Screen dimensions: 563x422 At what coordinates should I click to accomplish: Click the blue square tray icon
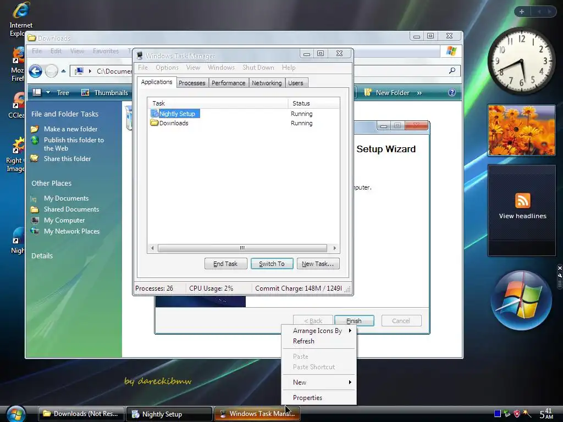tap(497, 413)
